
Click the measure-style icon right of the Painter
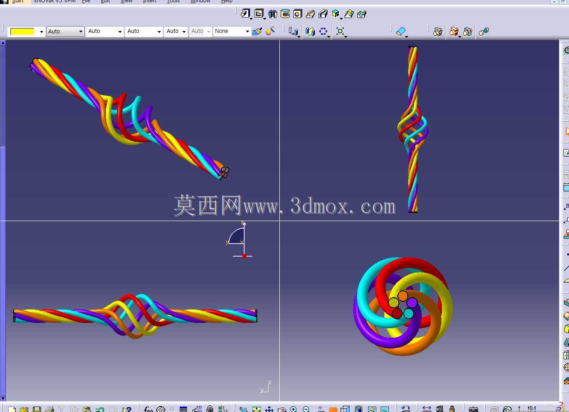[x=293, y=31]
